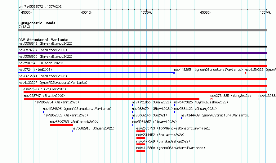This screenshot has width=276, height=163.
Task: Open the nsv5959234 (Almarri2020) label
Action: (x=57, y=102)
